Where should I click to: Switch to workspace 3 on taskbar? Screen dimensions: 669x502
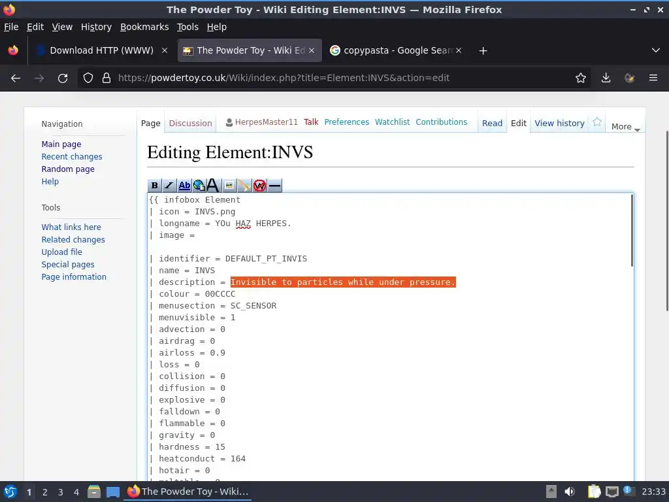tap(61, 492)
